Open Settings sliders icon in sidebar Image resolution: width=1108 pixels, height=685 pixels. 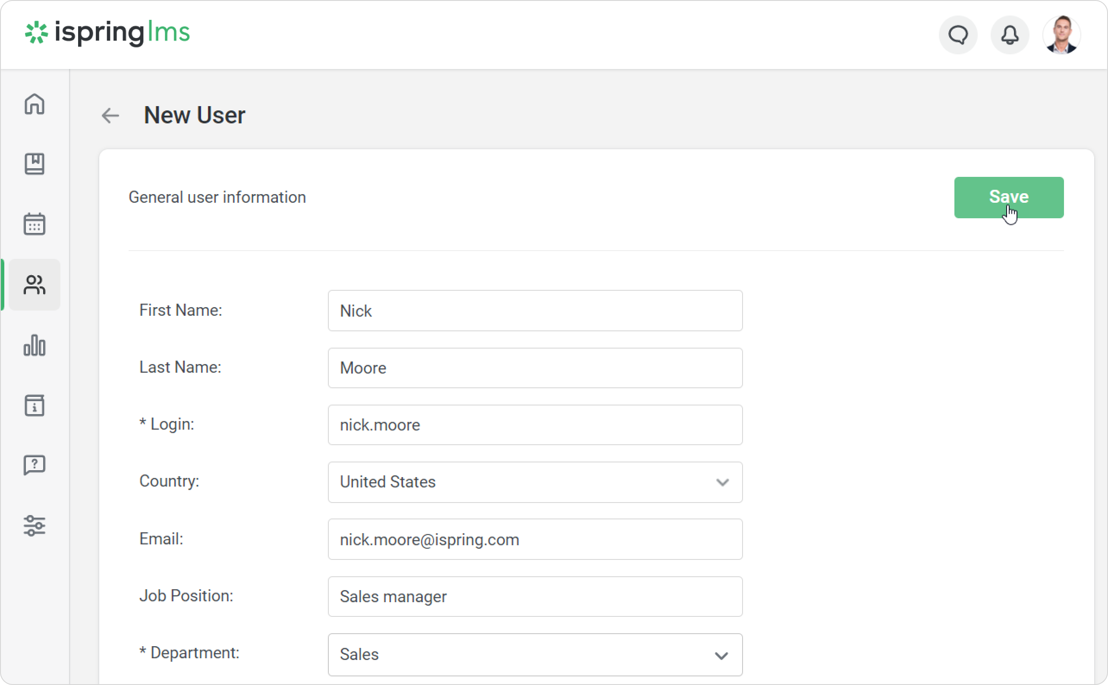click(35, 525)
